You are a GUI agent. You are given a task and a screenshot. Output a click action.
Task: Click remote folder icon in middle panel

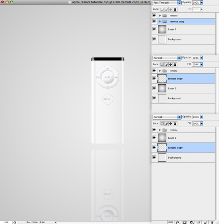pyautogui.click(x=165, y=71)
